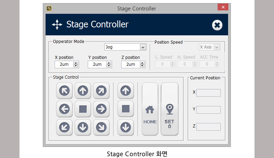Click the SET 0 button
The image size is (274, 158).
point(170,109)
